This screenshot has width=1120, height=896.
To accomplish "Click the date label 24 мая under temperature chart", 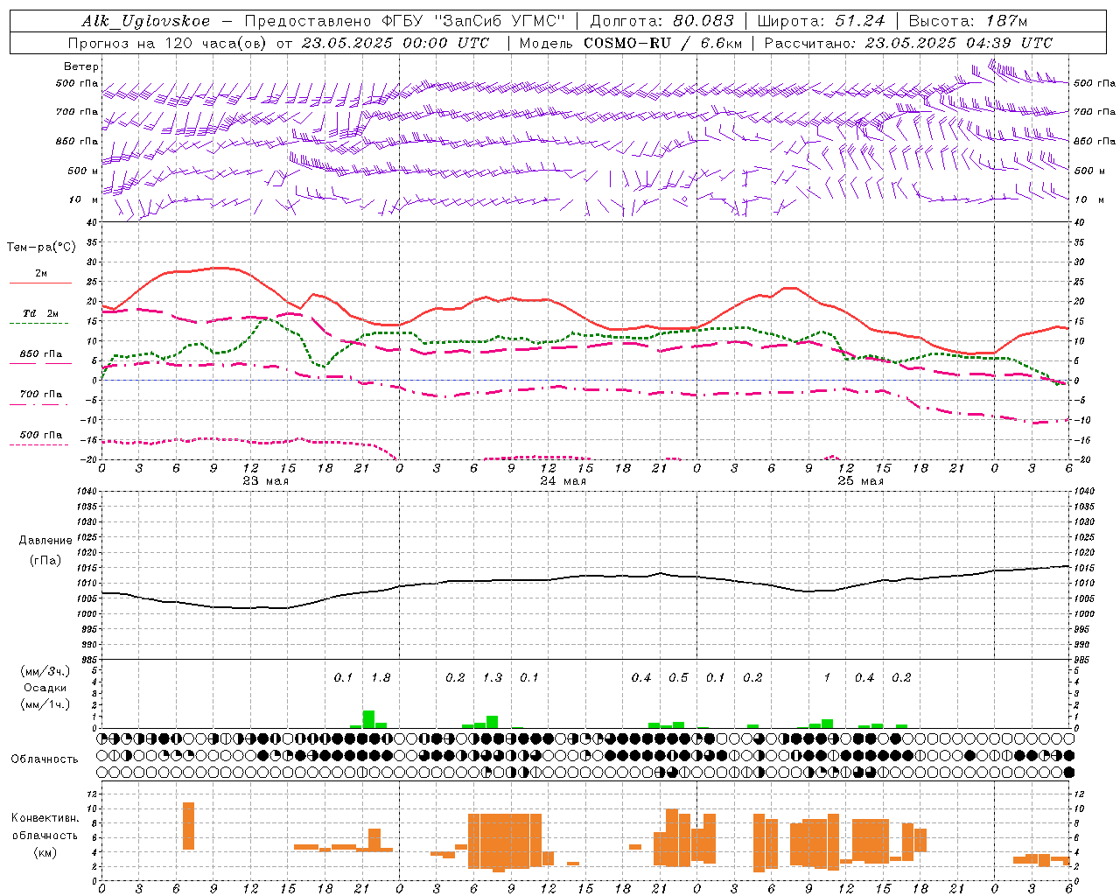I will (563, 480).
